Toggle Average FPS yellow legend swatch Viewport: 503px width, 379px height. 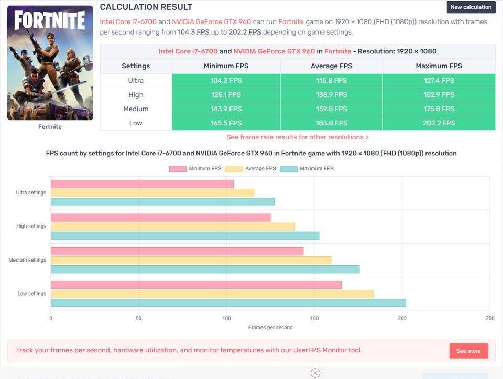(x=234, y=169)
